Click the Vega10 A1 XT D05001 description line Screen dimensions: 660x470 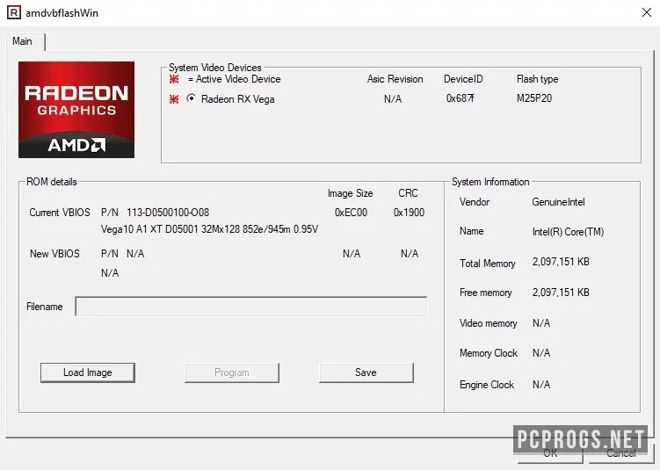(x=210, y=229)
